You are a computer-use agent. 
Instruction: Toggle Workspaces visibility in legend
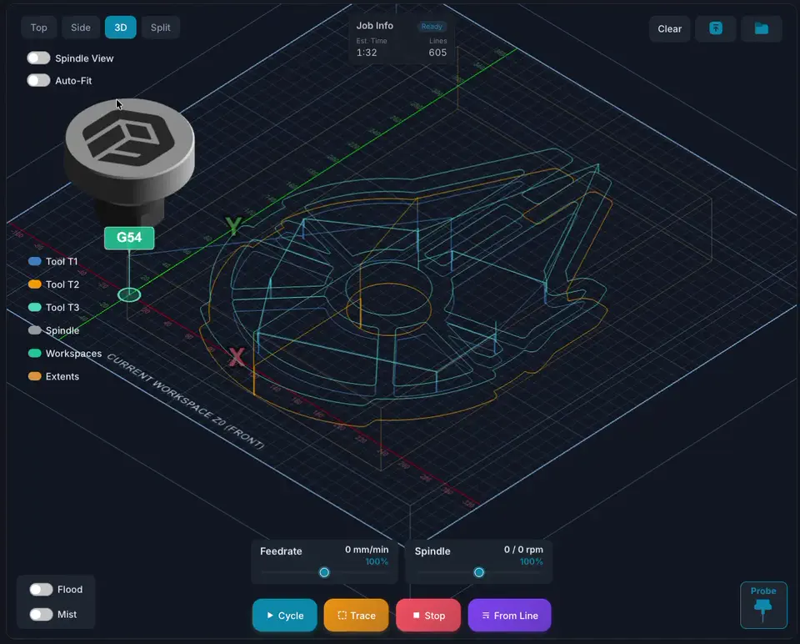(65, 354)
